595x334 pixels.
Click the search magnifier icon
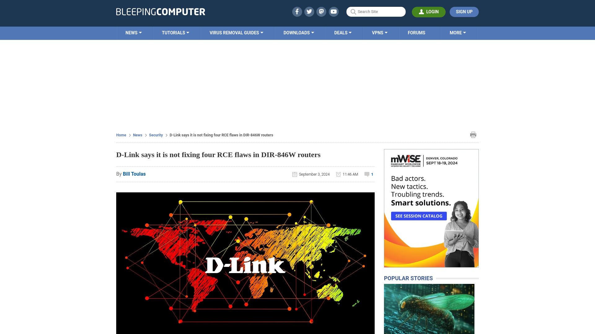coord(353,11)
